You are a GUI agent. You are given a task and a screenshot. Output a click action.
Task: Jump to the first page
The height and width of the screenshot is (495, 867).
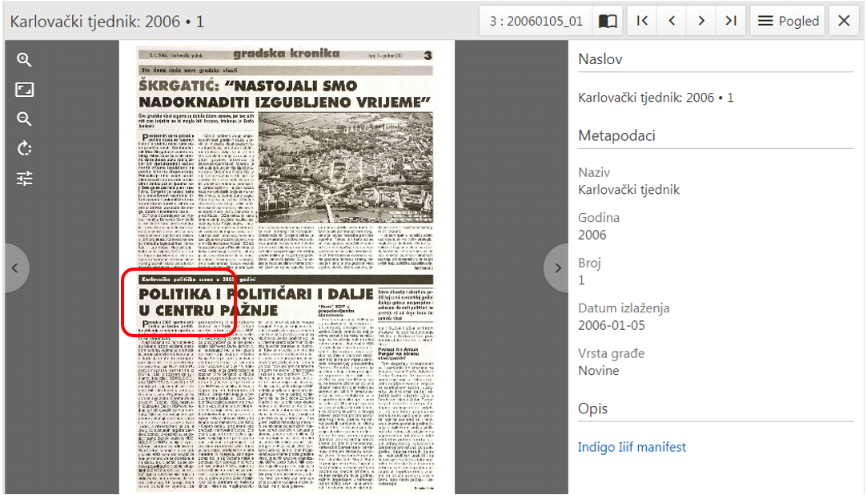pos(641,20)
